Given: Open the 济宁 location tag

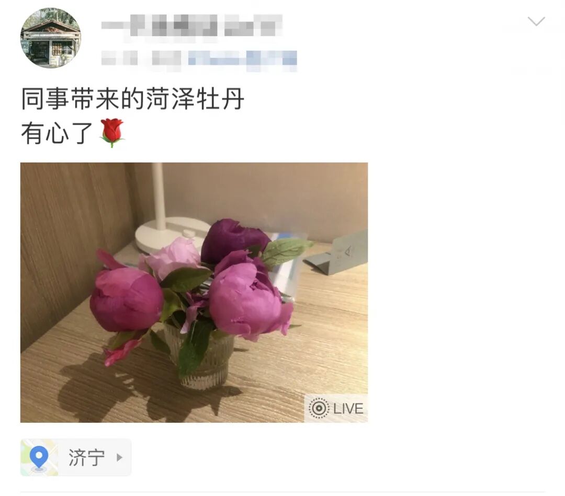Looking at the screenshot, I should coord(76,457).
